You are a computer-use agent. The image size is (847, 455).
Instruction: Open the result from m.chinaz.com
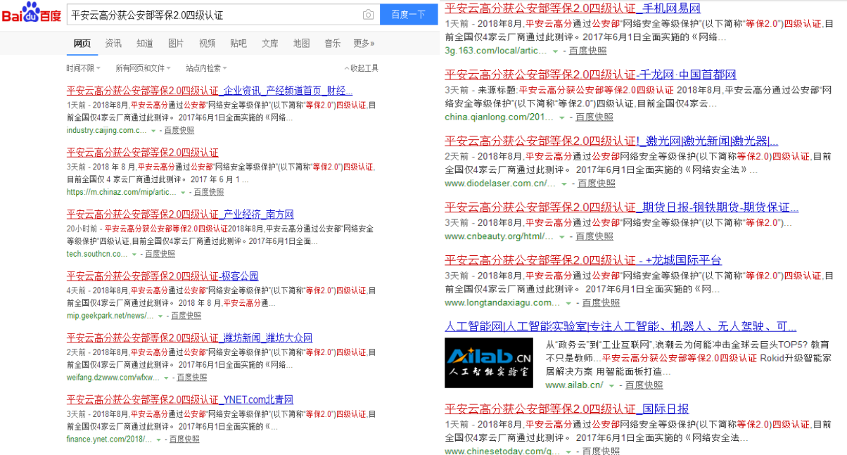pyautogui.click(x=142, y=152)
